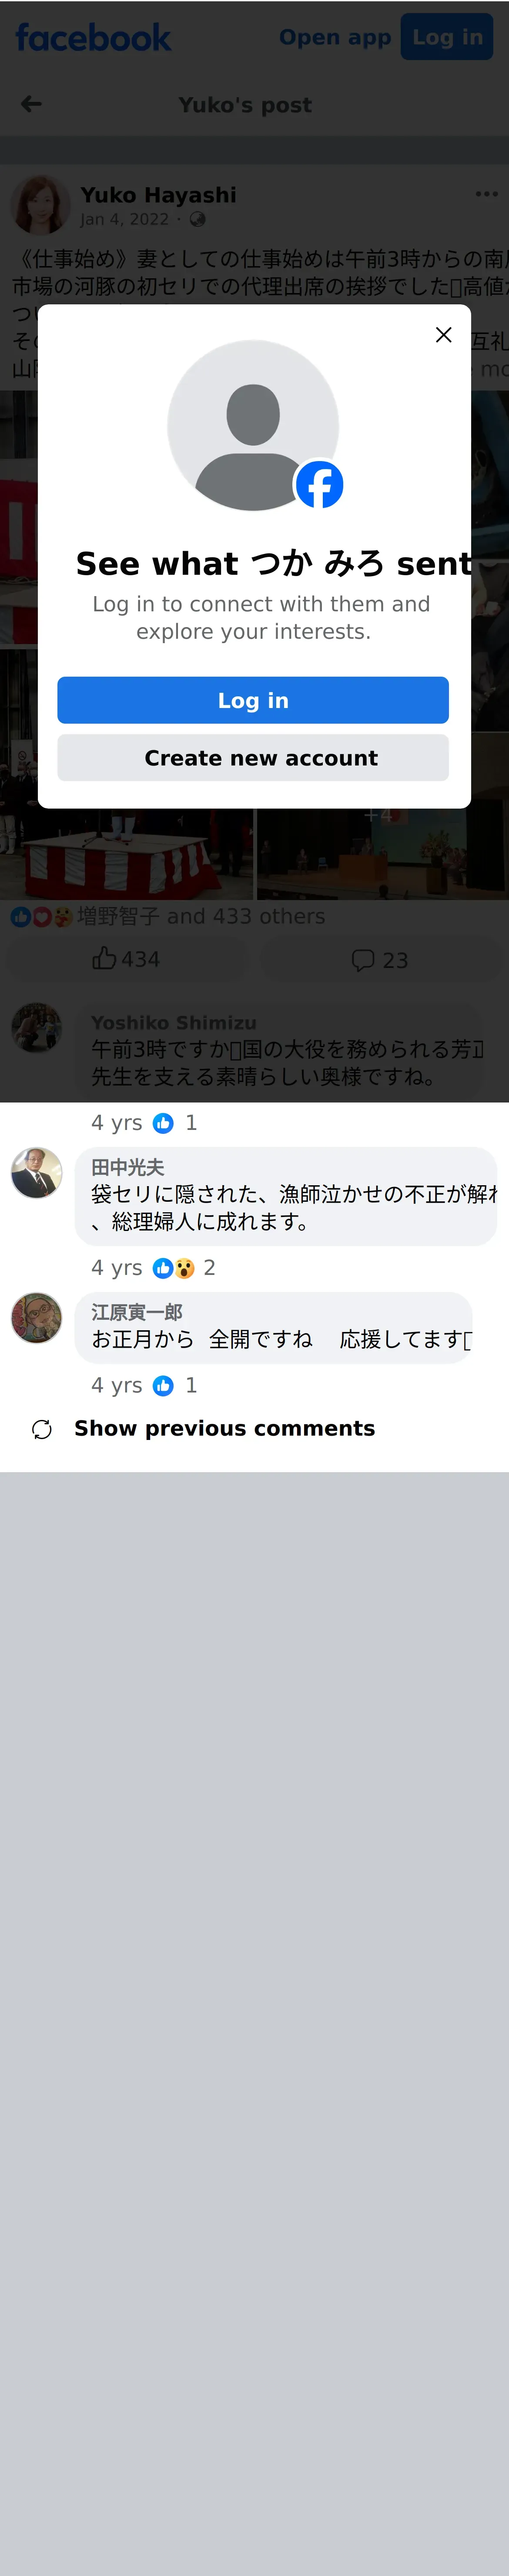The width and height of the screenshot is (509, 2576).
Task: Click the comment bubble icon showing 23
Action: tap(362, 960)
